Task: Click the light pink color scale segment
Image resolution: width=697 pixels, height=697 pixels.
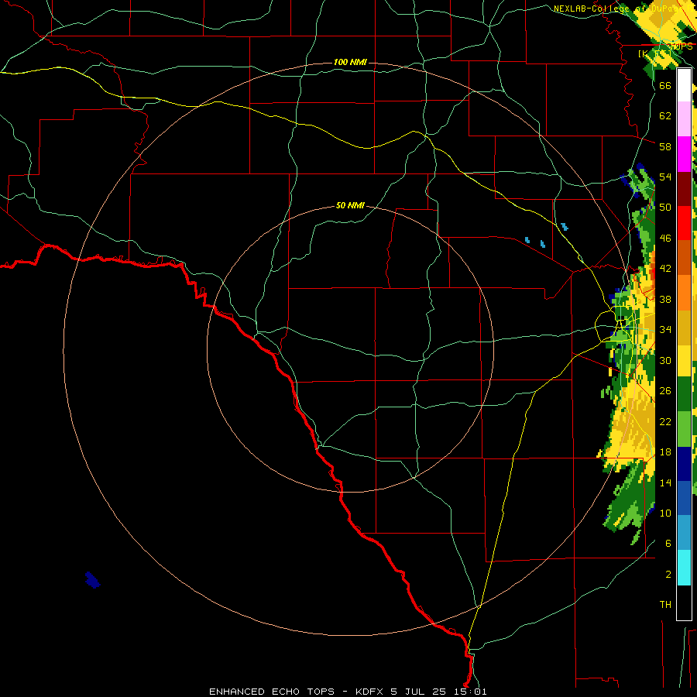Action: pos(684,119)
